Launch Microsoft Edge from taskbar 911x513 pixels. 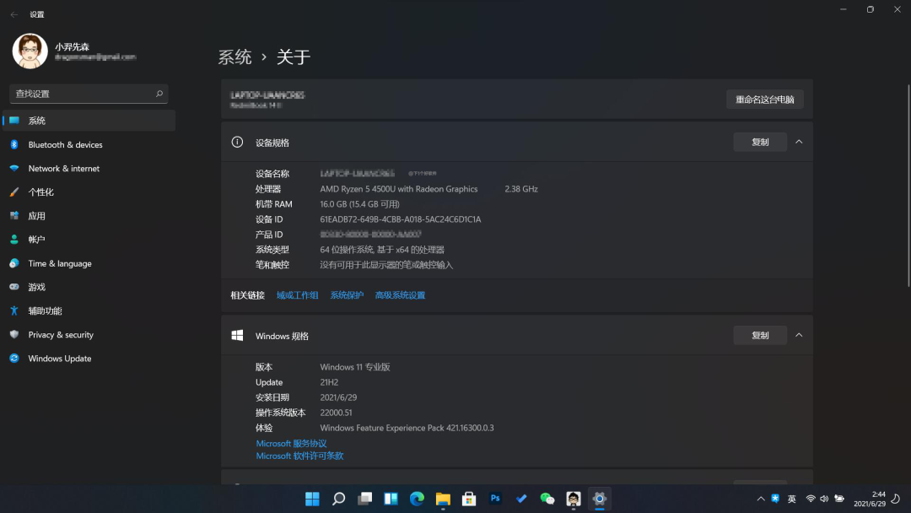point(417,499)
